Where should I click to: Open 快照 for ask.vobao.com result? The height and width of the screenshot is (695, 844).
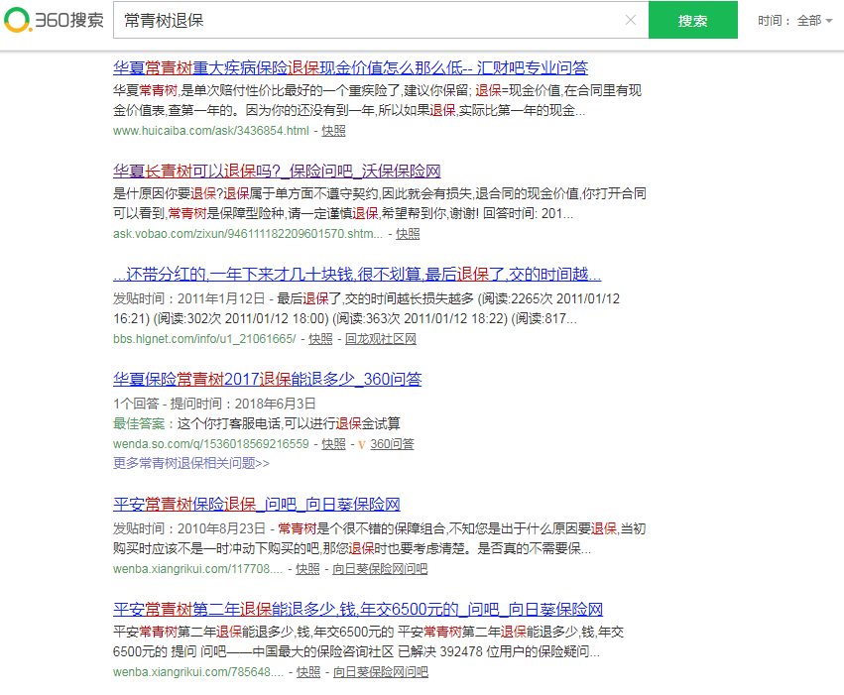point(408,234)
